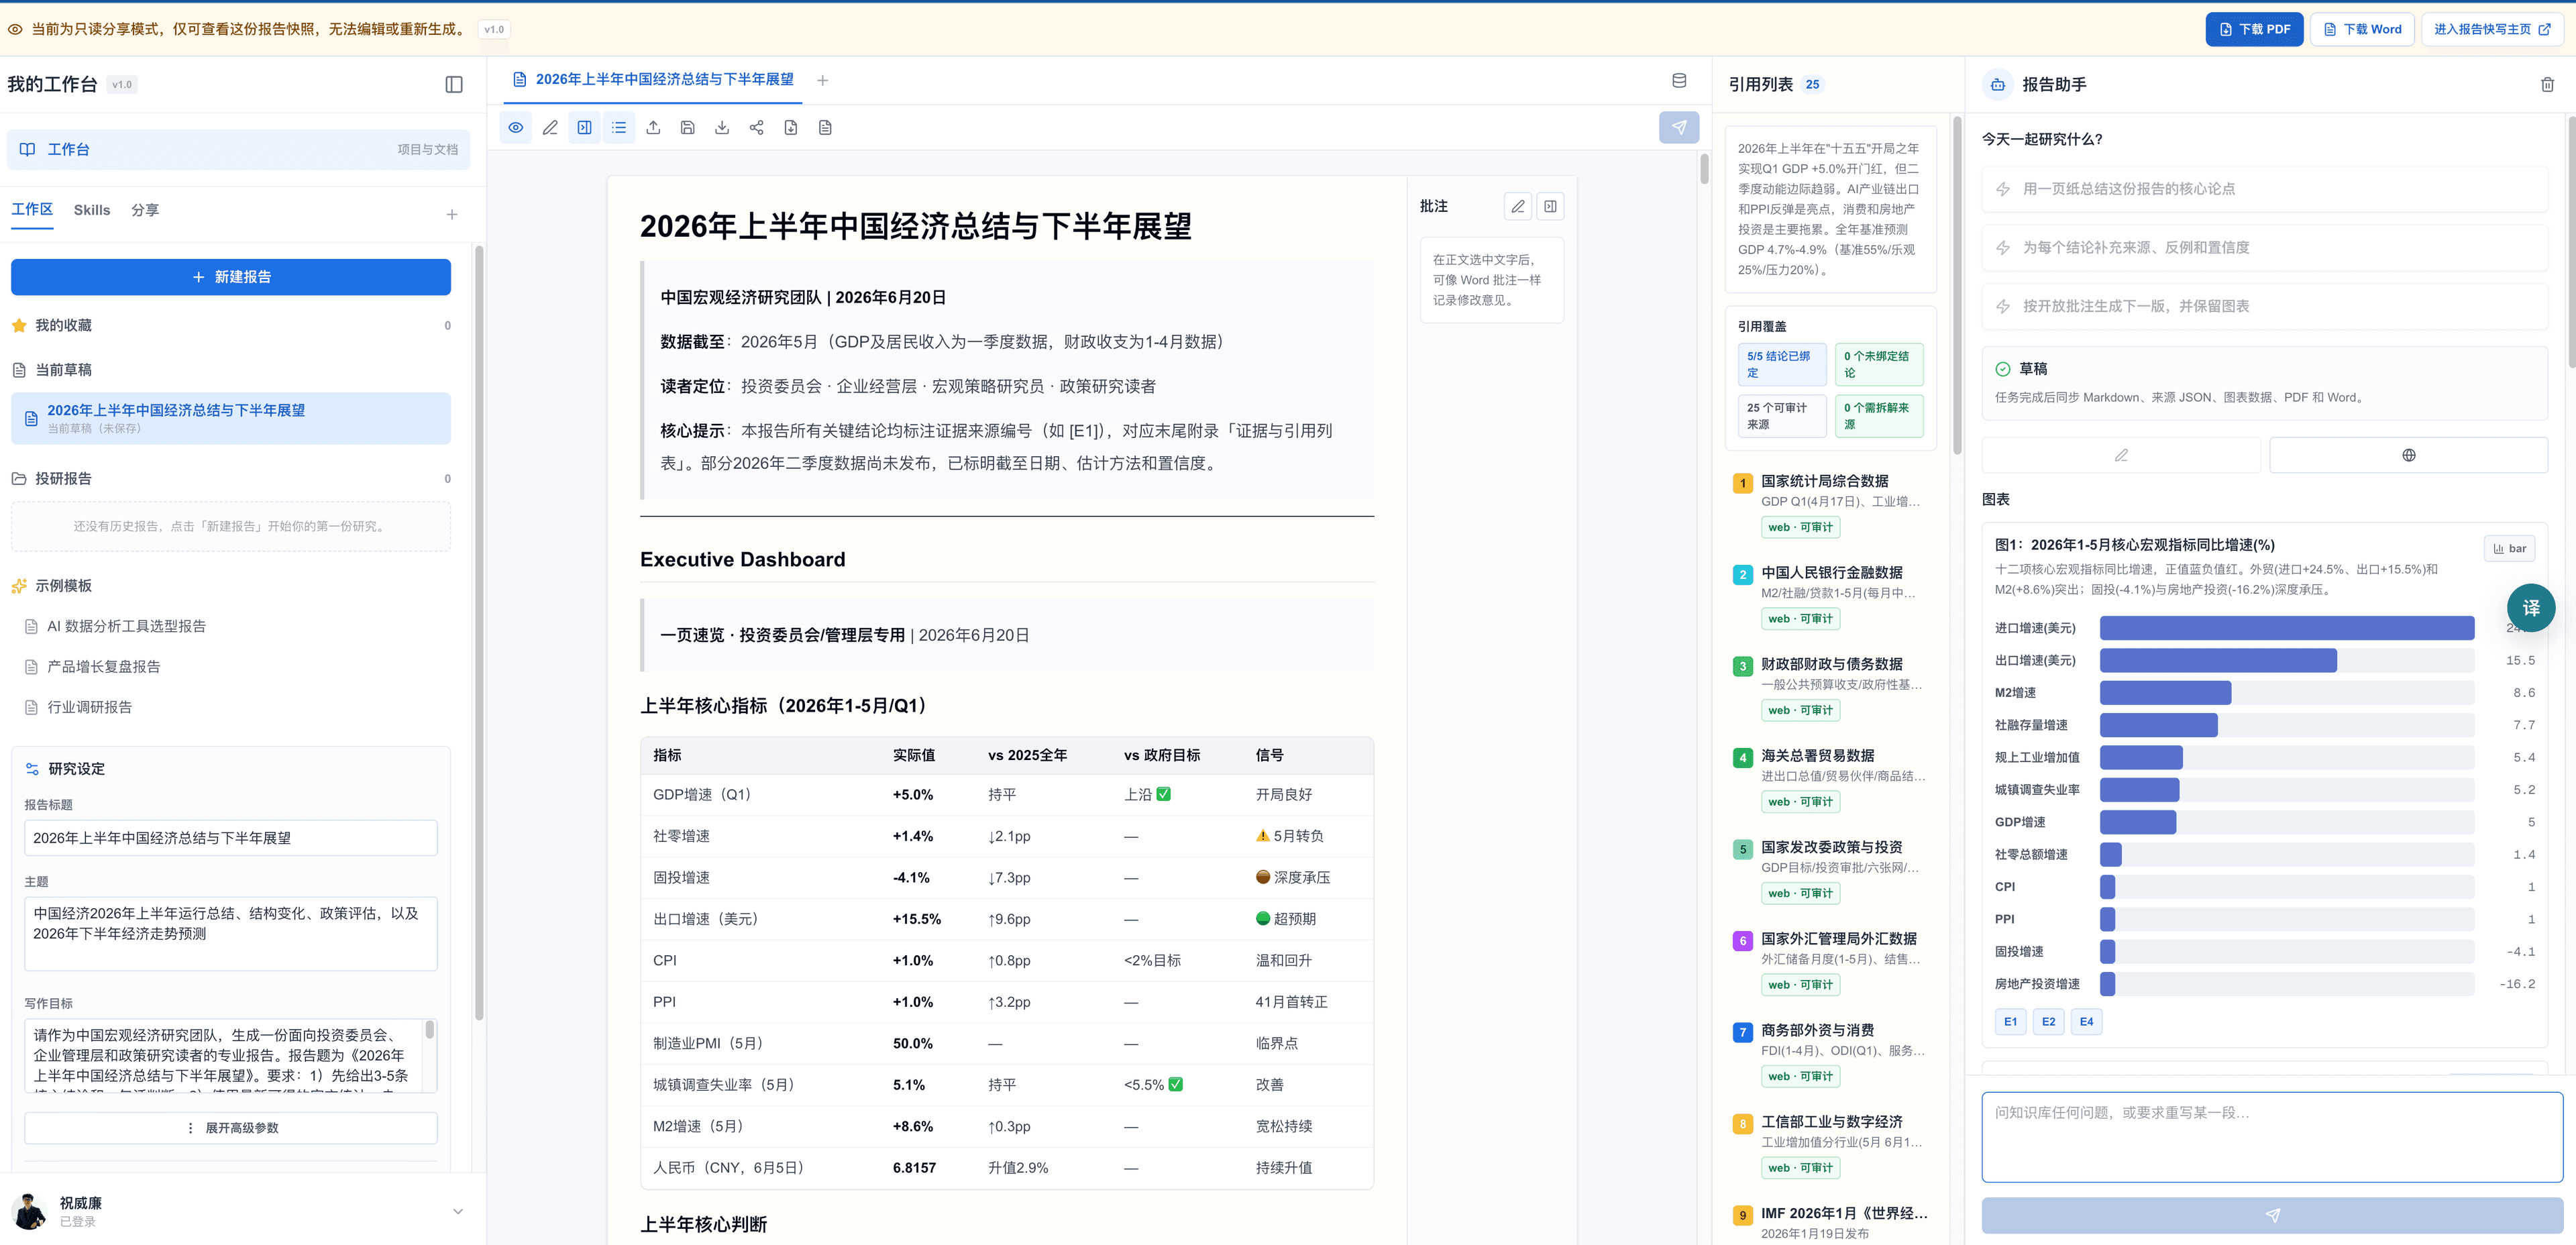Click 进入报告快写主页 link
Viewport: 2576px width, 1245px height.
pyautogui.click(x=2492, y=29)
